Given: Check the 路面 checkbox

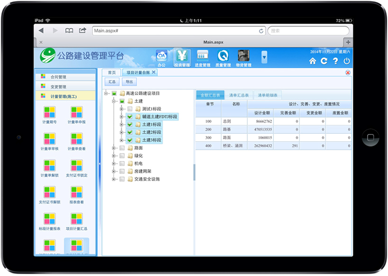Looking at the screenshot, I should pos(122,148).
